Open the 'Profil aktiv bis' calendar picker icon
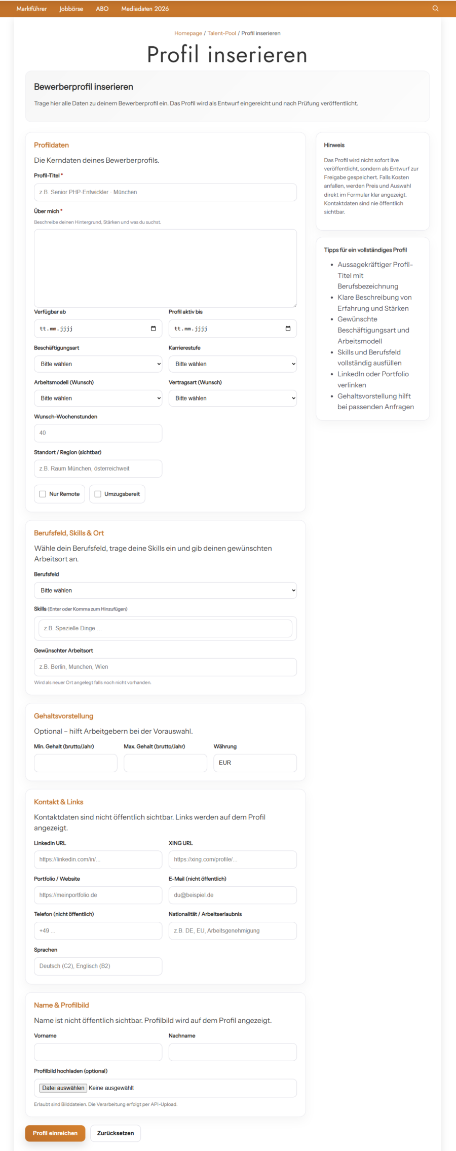The image size is (456, 1151). [288, 329]
